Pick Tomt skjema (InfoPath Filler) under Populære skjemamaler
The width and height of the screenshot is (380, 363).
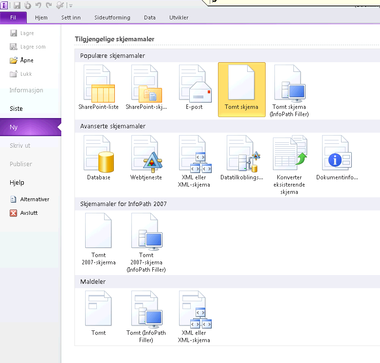pos(289,91)
